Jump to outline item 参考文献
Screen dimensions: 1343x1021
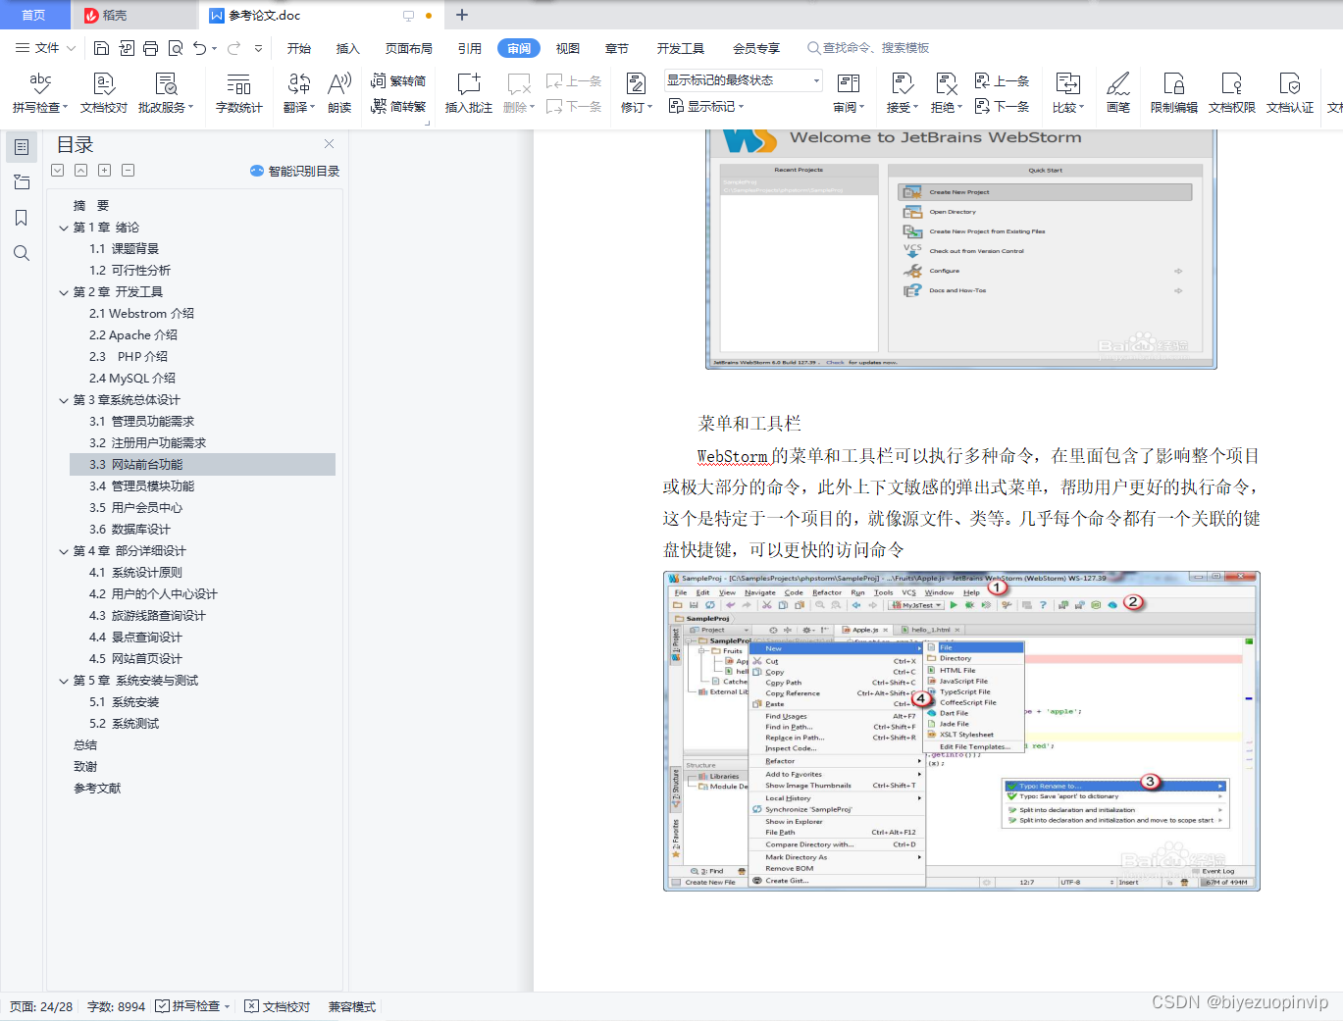click(97, 789)
